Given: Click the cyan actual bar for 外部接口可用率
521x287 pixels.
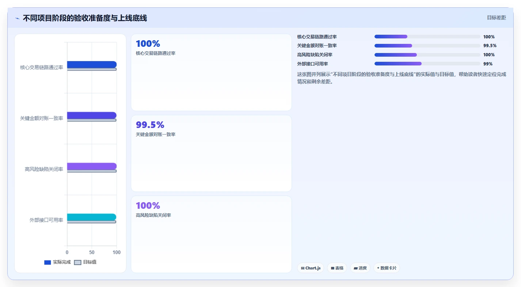Looking at the screenshot, I should (x=92, y=217).
